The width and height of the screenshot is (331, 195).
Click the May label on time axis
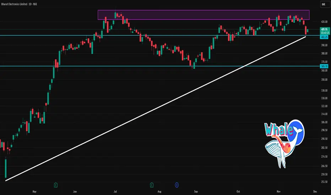coord(34,191)
